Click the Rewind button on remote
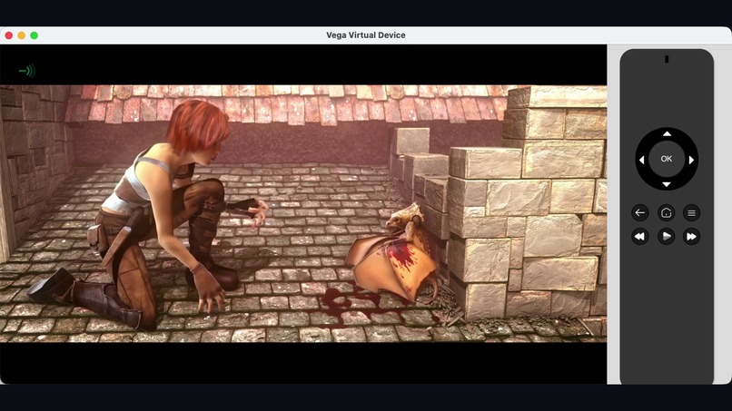The image size is (732, 411). click(640, 237)
